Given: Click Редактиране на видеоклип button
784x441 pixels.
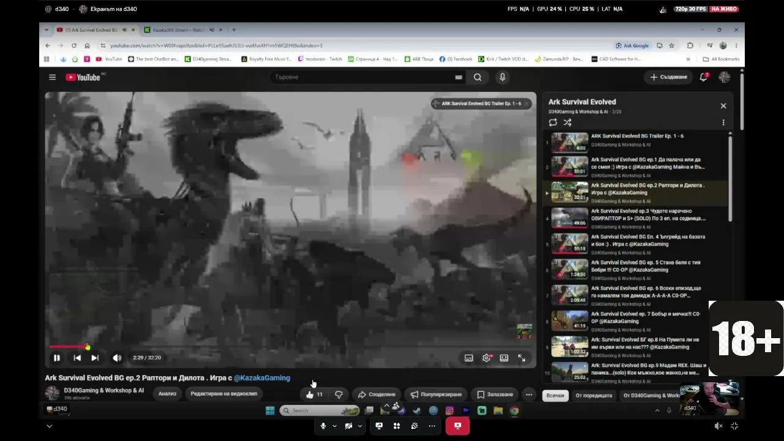Looking at the screenshot, I should [x=224, y=393].
